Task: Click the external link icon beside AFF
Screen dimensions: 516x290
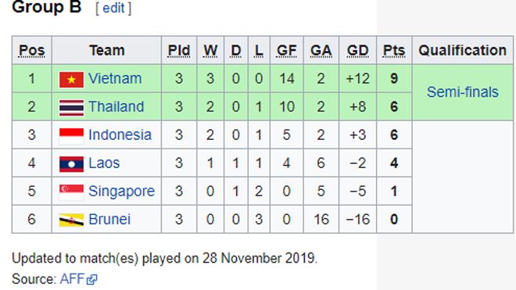Action: pos(91,280)
